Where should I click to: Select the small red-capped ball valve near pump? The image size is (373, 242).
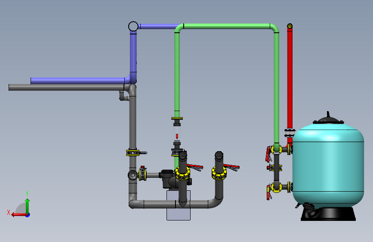click(142, 174)
